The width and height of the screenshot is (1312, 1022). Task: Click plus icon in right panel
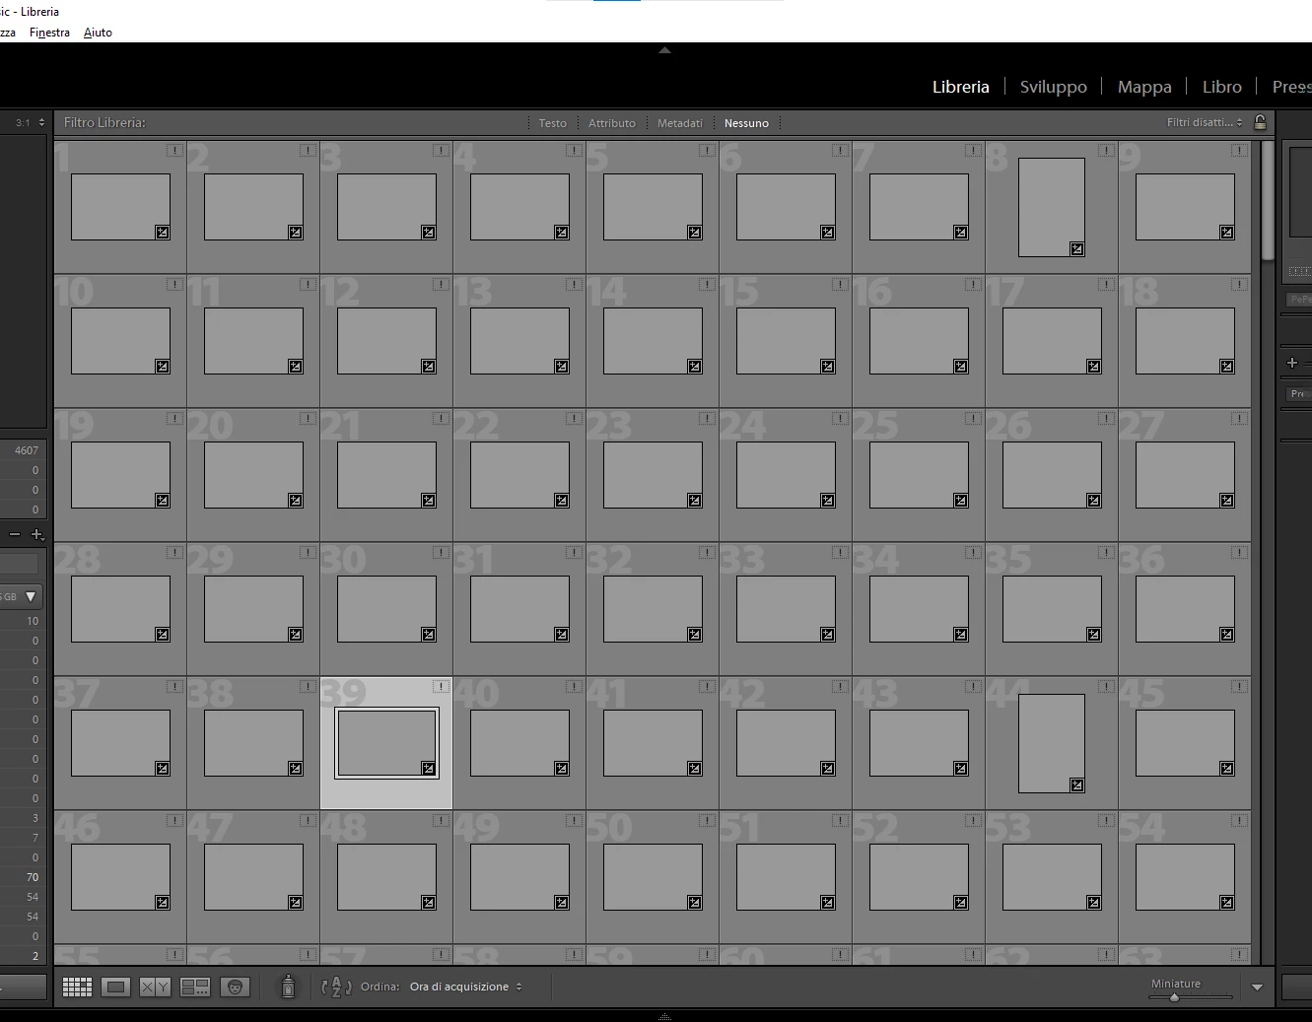click(1292, 363)
